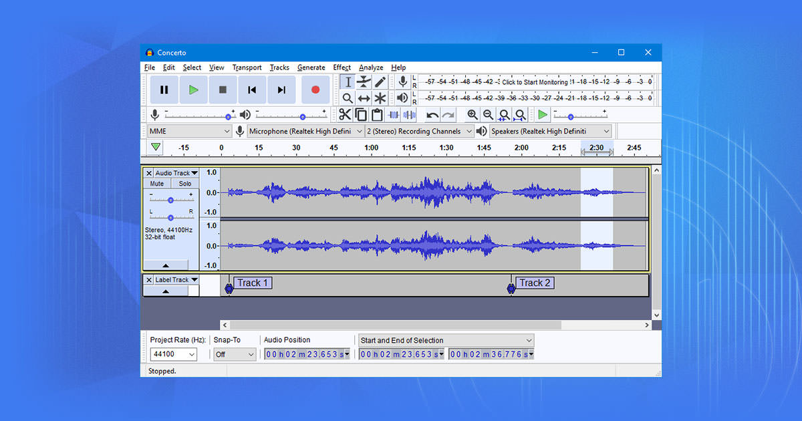This screenshot has height=421, width=802.
Task: Select the Selection (I-beam) tool
Action: point(348,82)
